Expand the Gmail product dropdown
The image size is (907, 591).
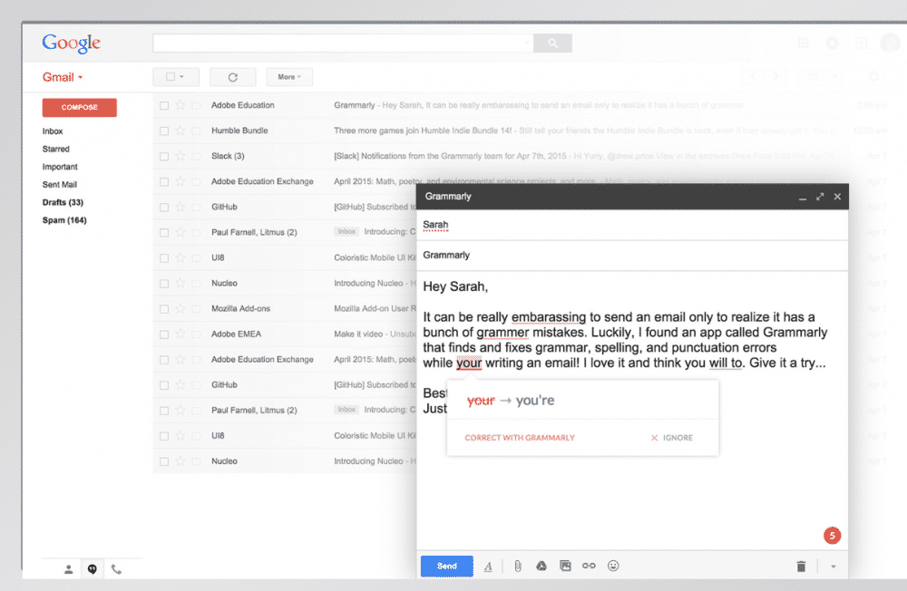click(x=62, y=77)
